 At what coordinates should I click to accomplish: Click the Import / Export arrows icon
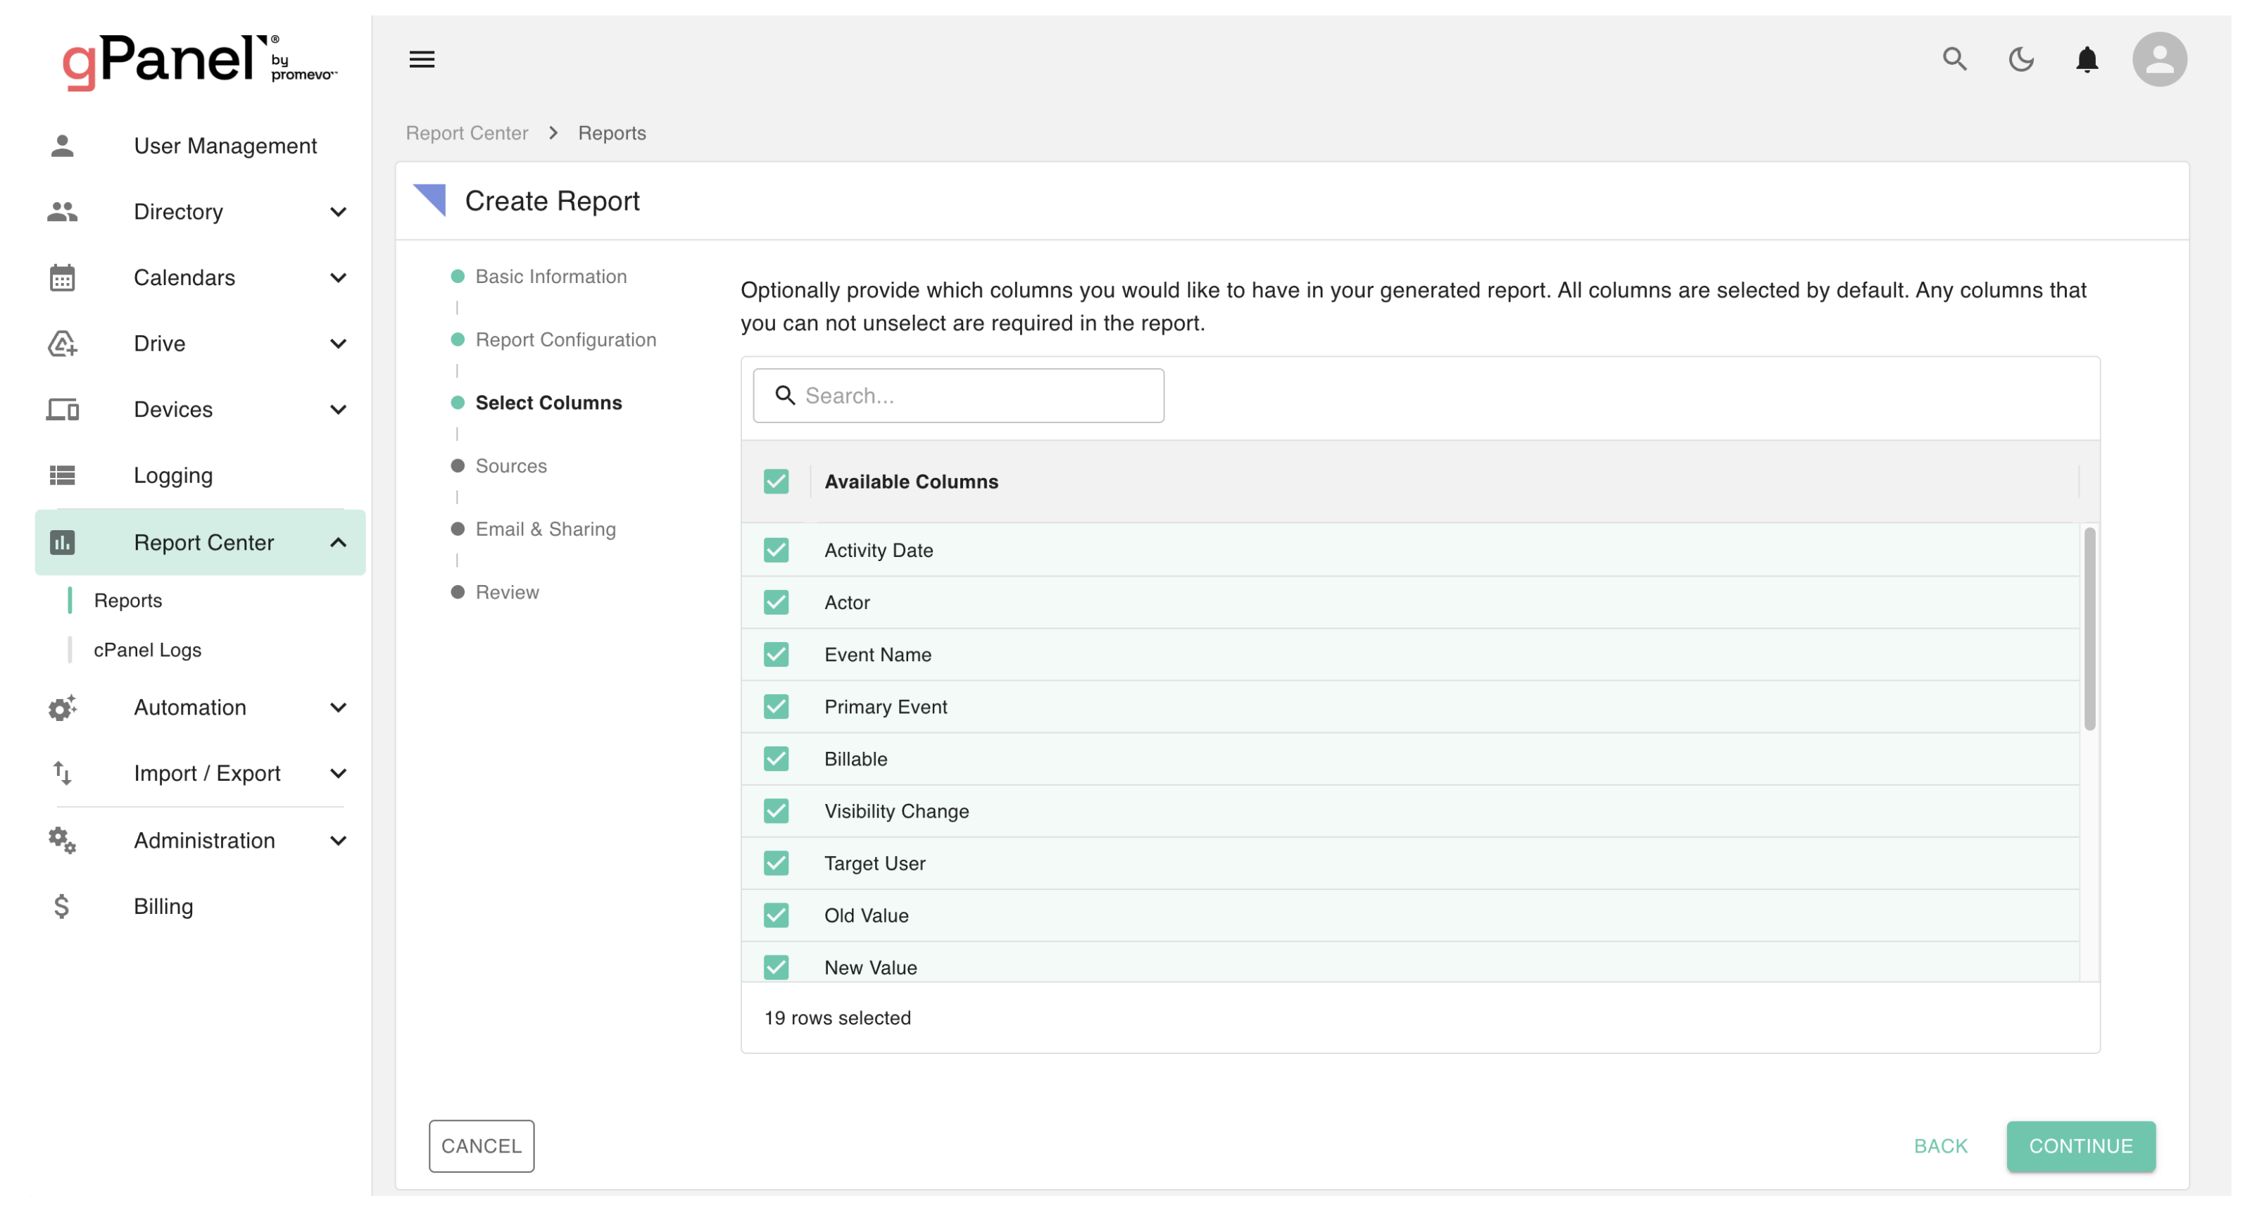pos(62,773)
